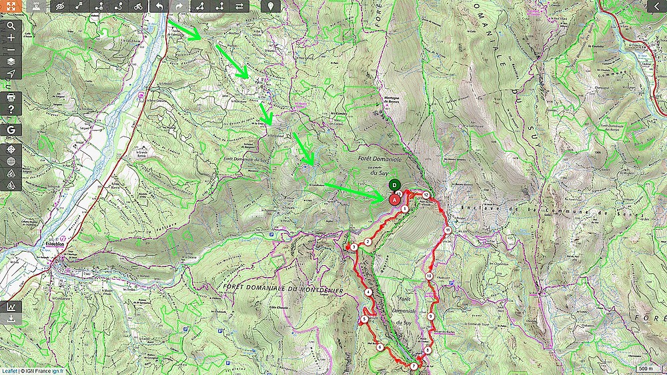Undo the last route edit

(x=159, y=6)
